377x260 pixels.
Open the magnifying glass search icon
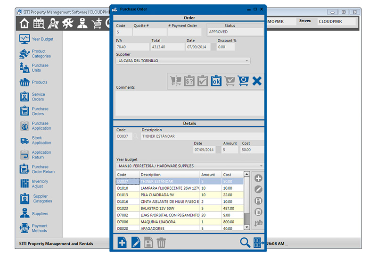pyautogui.click(x=245, y=243)
